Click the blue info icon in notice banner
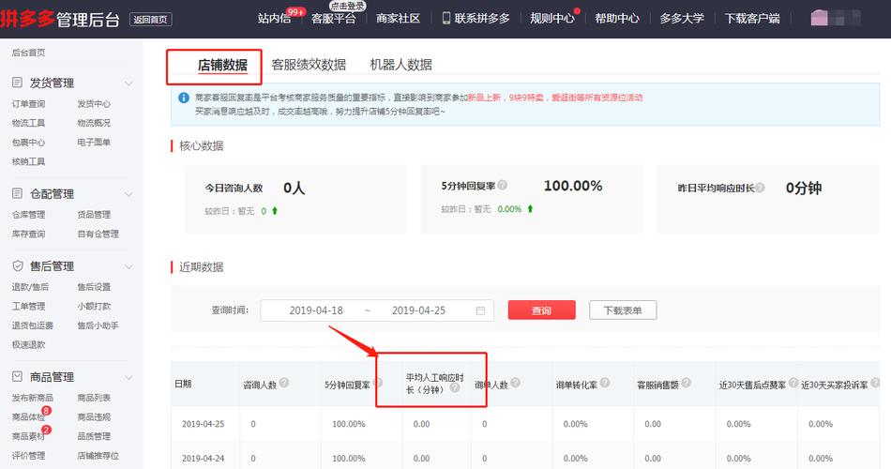This screenshot has height=469, width=891. (184, 98)
